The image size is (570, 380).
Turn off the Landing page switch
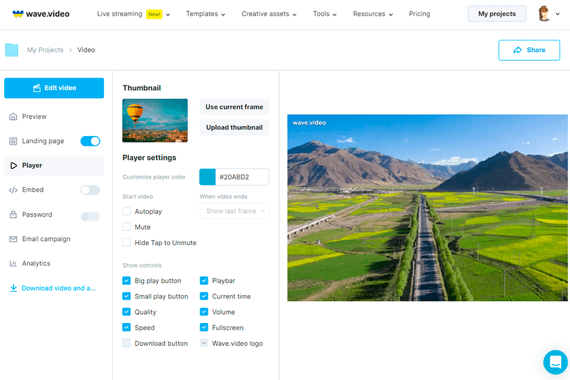click(90, 141)
